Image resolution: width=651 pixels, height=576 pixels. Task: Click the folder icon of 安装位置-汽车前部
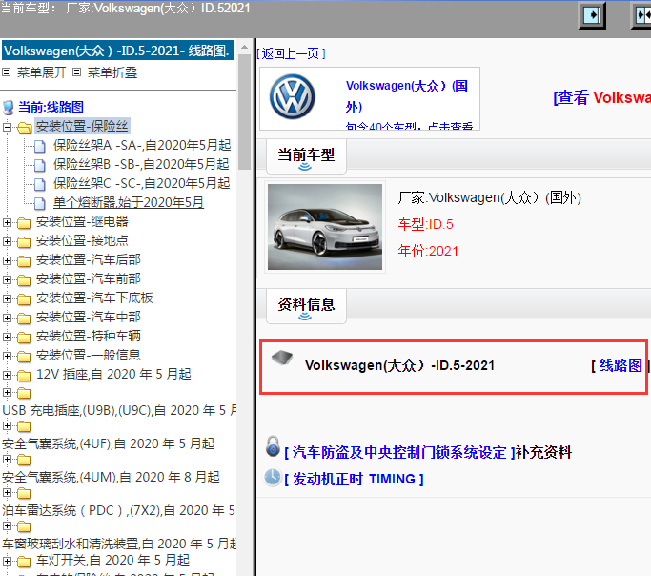(x=24, y=280)
